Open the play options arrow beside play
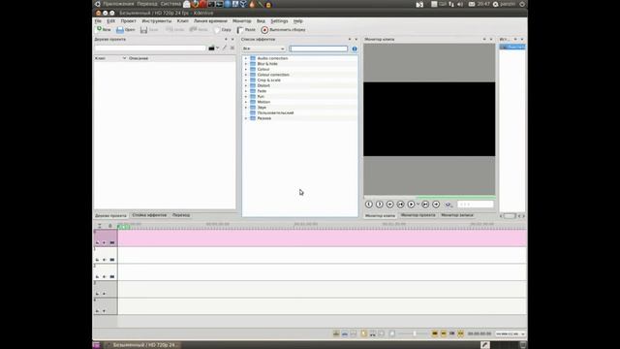The width and height of the screenshot is (620, 349). coord(418,205)
